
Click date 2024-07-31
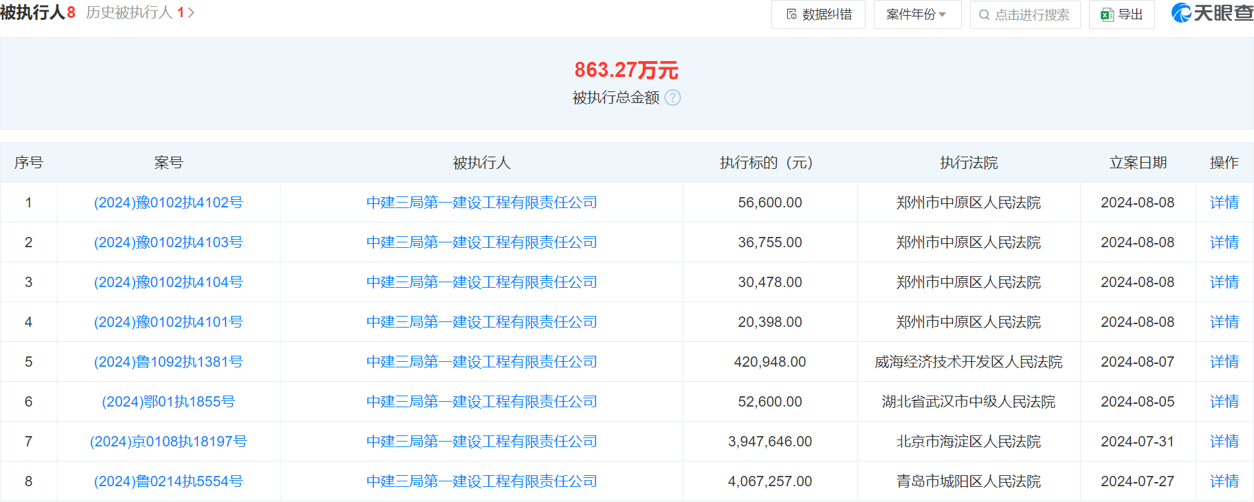(1138, 442)
